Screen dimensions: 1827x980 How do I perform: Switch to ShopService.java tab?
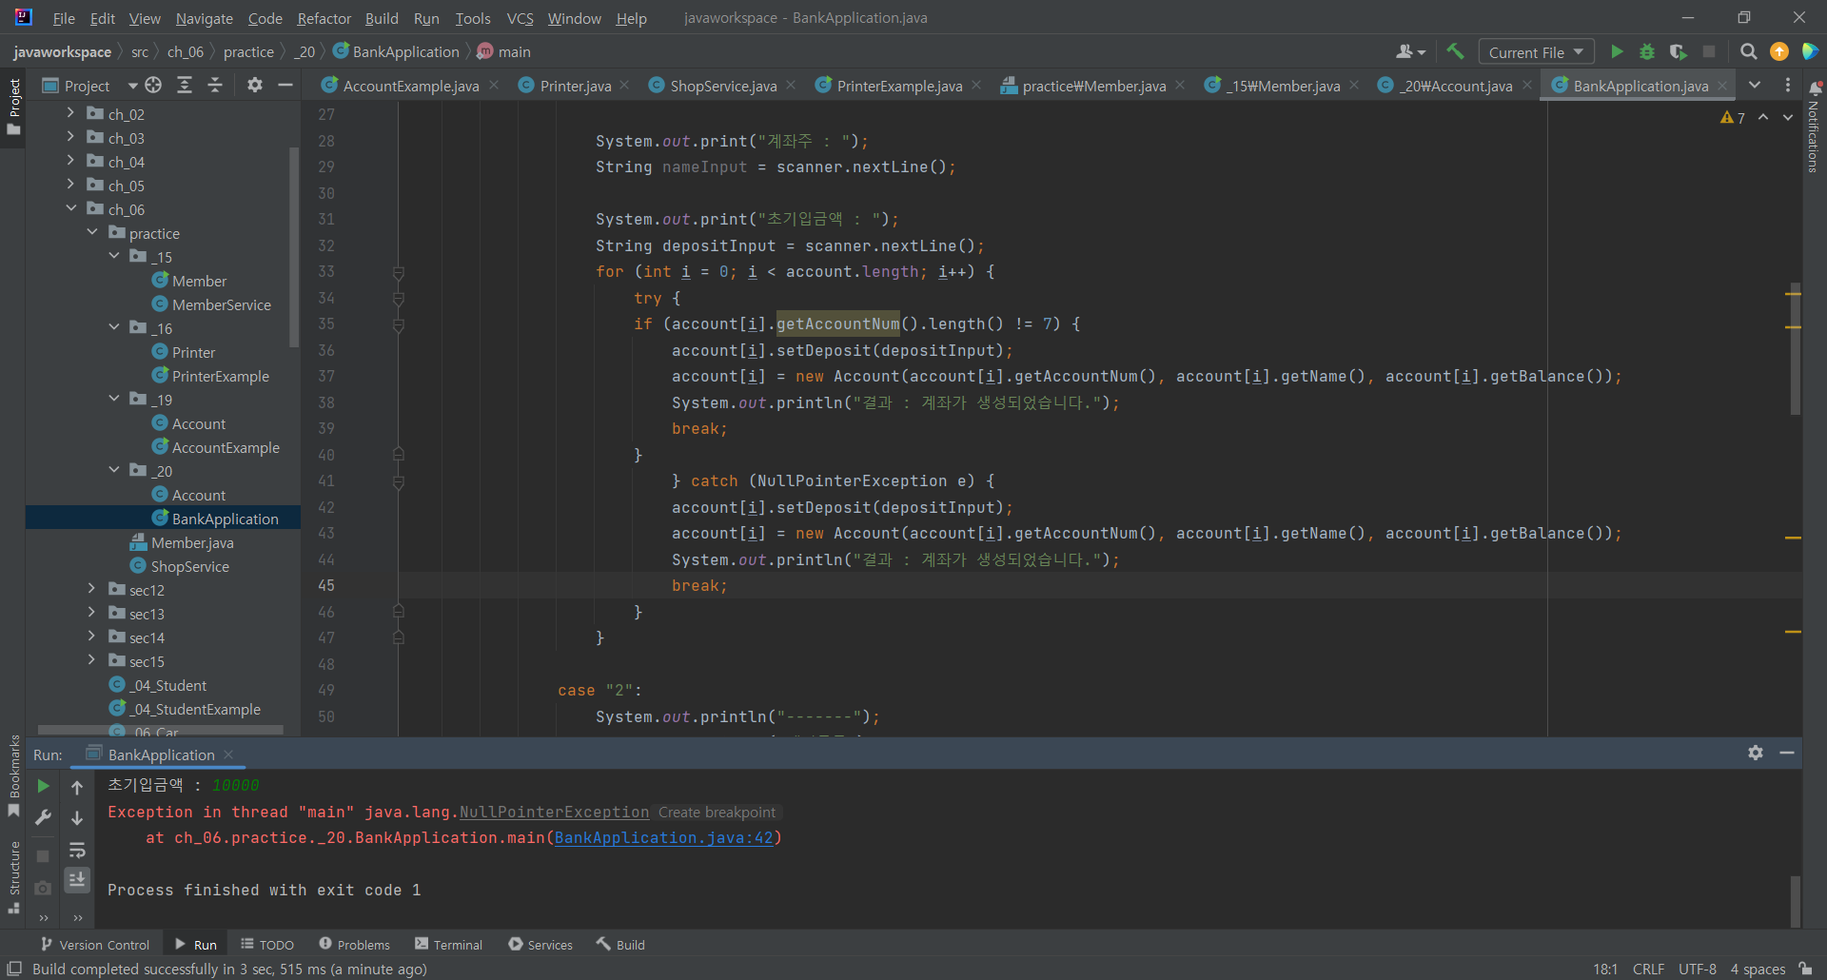(x=723, y=86)
